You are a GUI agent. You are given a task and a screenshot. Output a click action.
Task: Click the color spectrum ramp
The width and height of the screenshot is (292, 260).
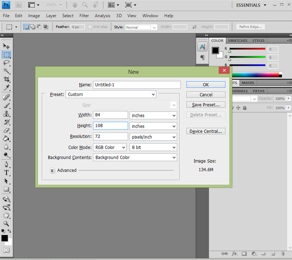[x=256, y=75]
